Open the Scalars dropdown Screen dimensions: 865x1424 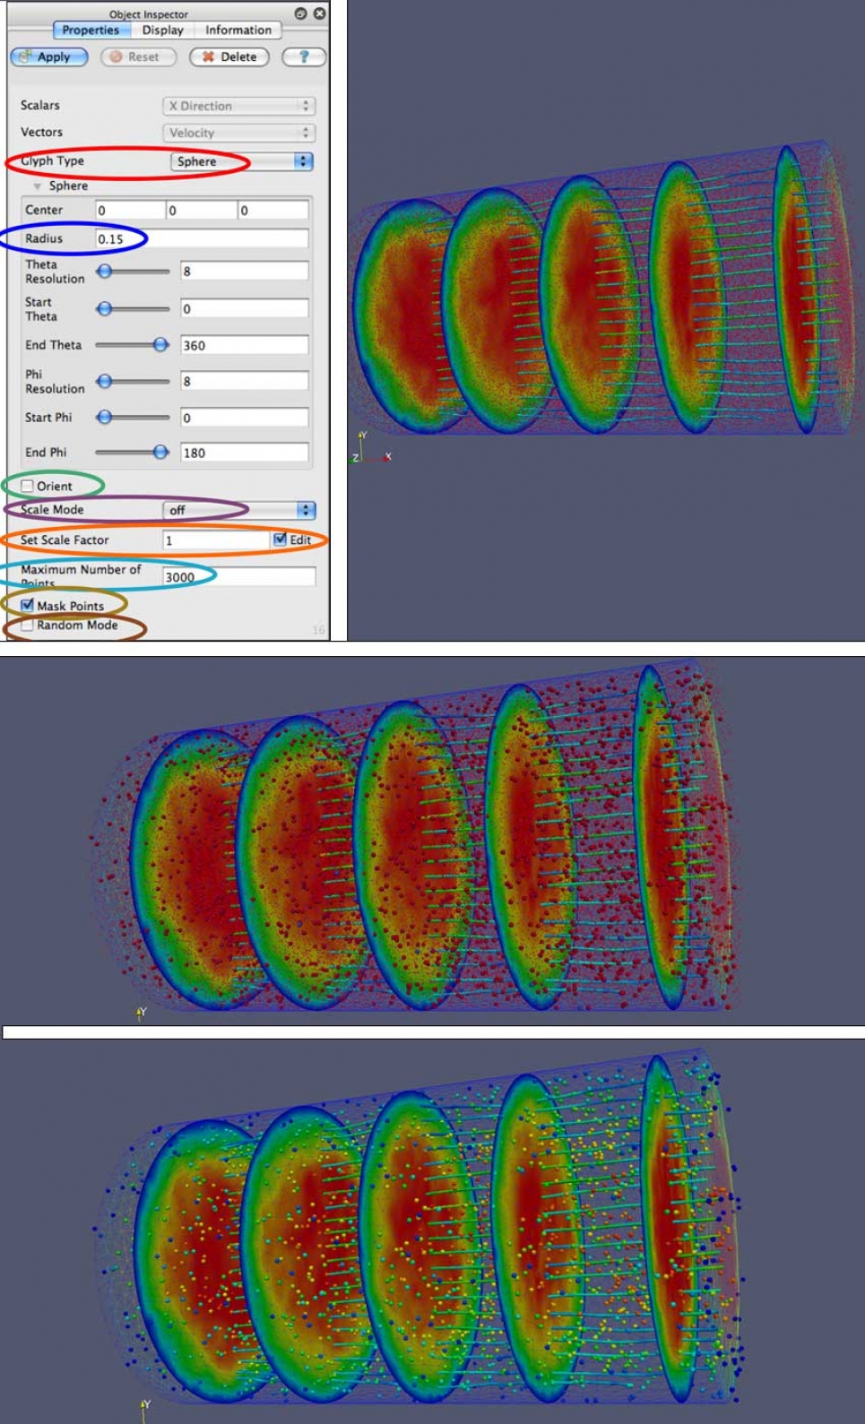[x=238, y=106]
